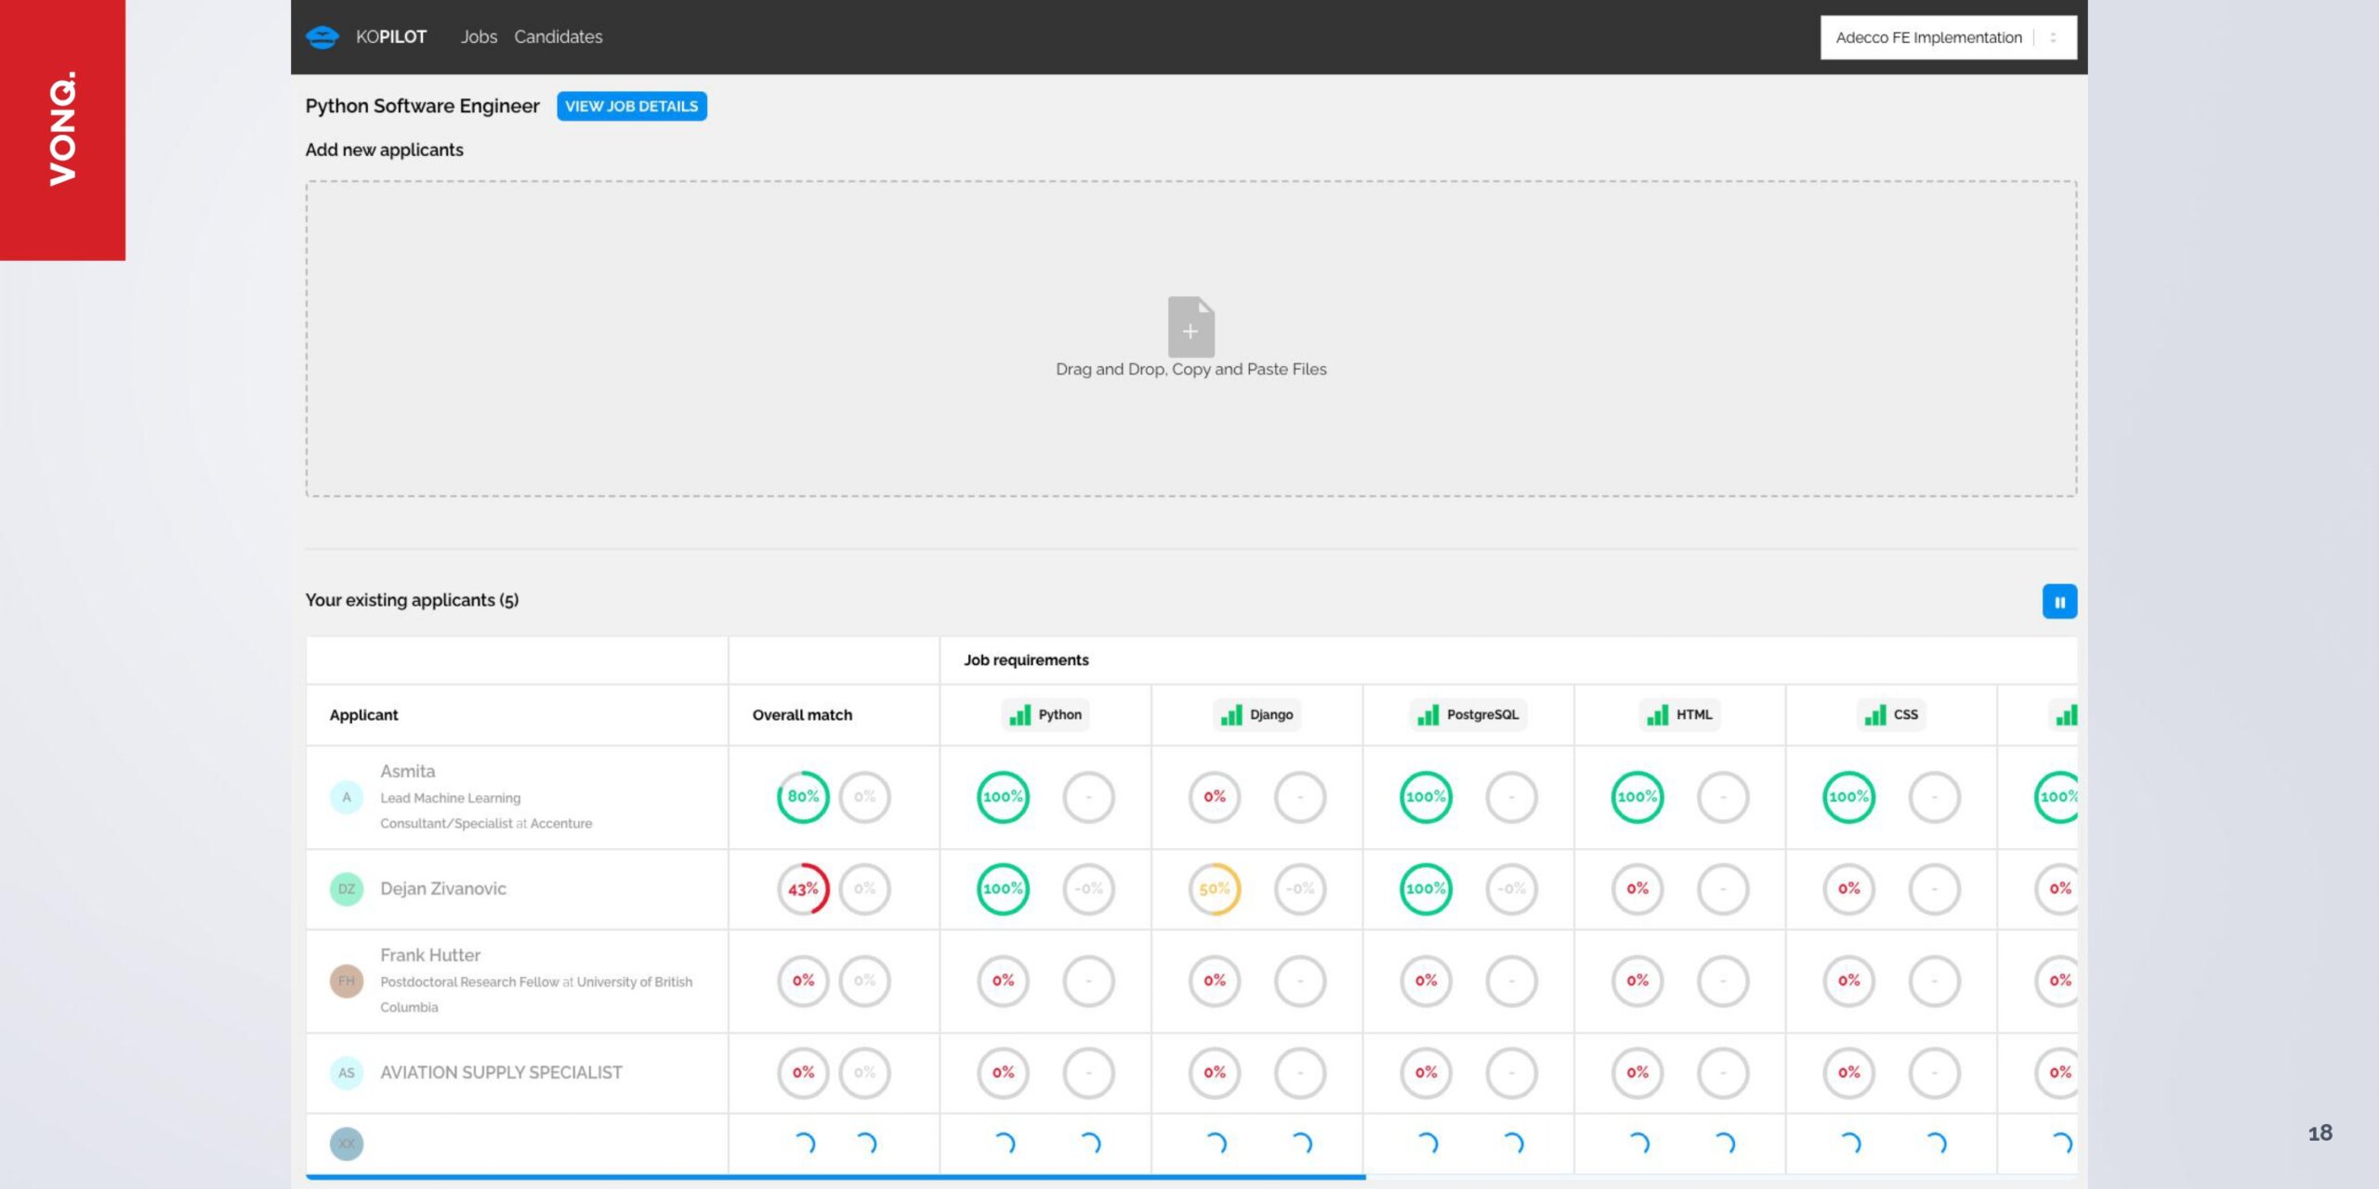Viewport: 2379px width, 1189px height.
Task: Click Asmita's 80% overall match ring
Action: 801,796
